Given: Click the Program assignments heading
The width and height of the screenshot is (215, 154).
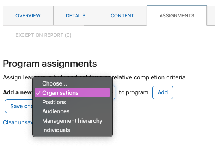Looking at the screenshot, I should point(50,64).
